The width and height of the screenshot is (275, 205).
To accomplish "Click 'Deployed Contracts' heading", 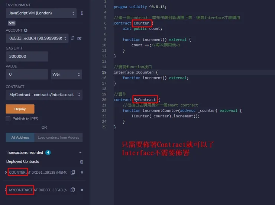I will pos(23,161).
